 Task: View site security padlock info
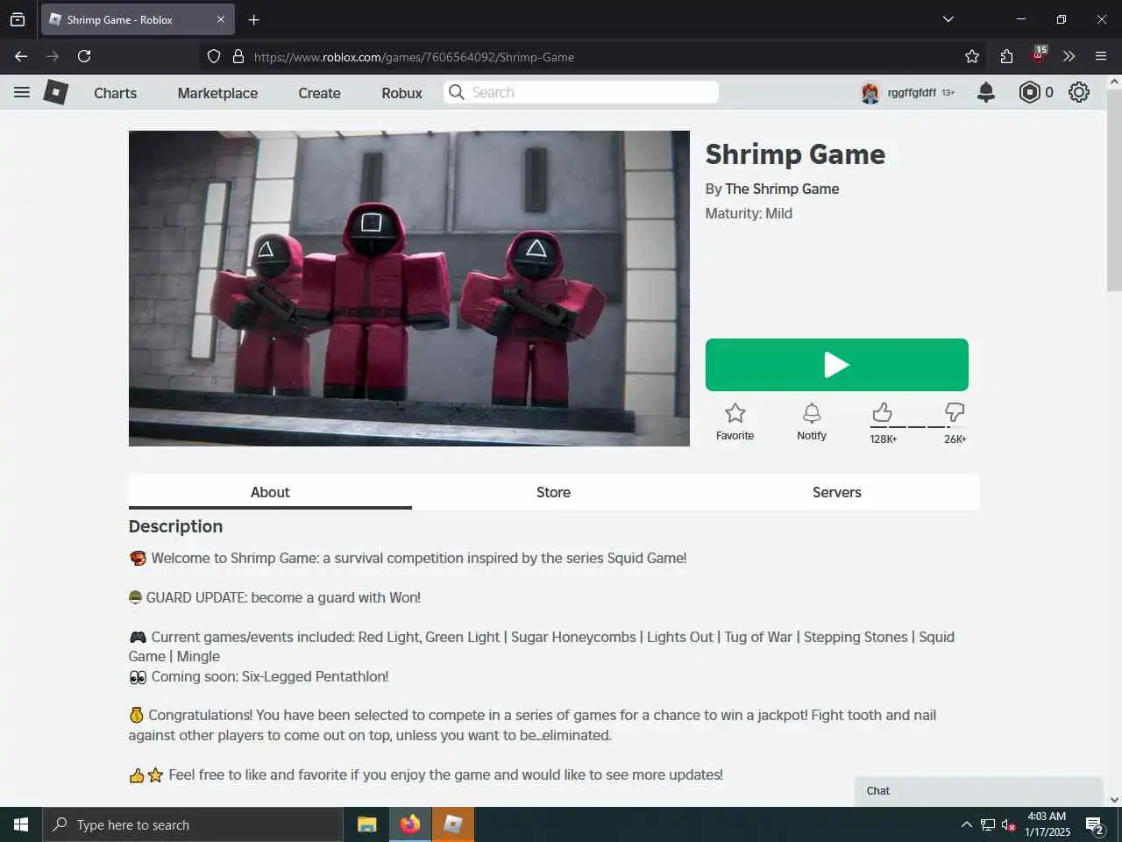[238, 56]
